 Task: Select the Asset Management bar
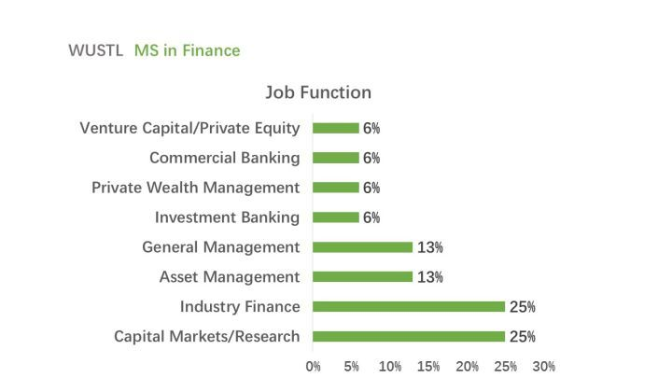click(x=362, y=277)
